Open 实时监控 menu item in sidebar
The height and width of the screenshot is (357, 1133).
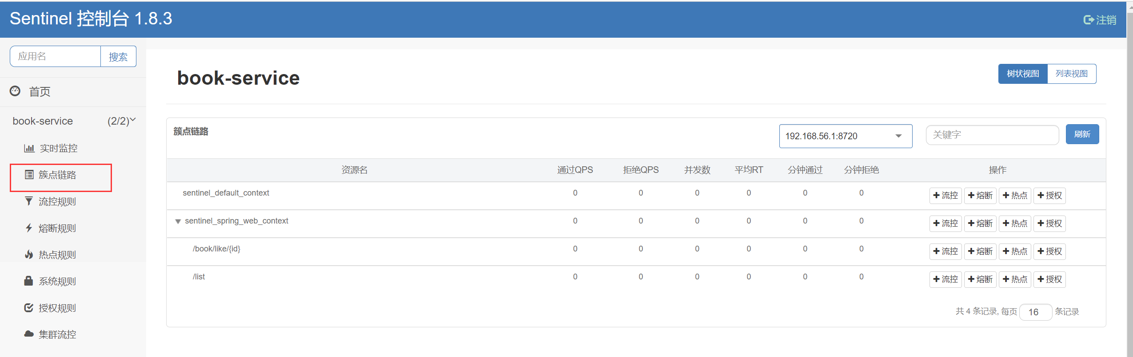click(59, 148)
